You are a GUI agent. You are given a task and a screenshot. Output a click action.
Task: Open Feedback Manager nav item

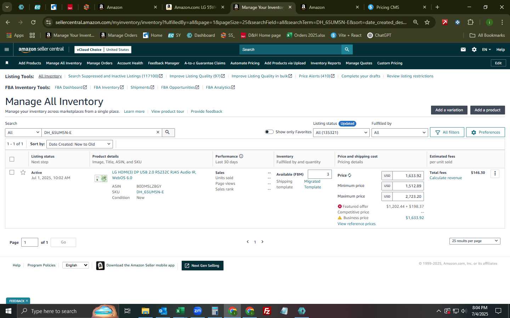164,63
